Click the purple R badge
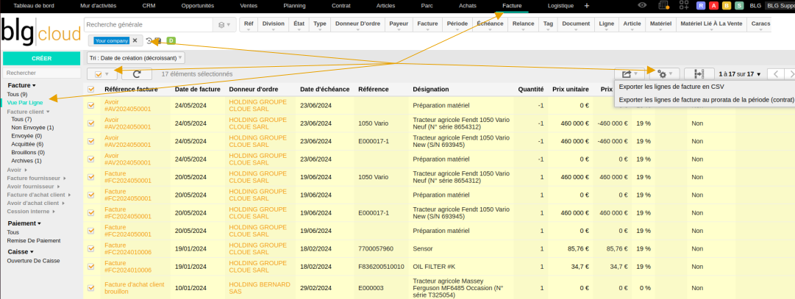Image resolution: width=795 pixels, height=299 pixels. click(701, 6)
